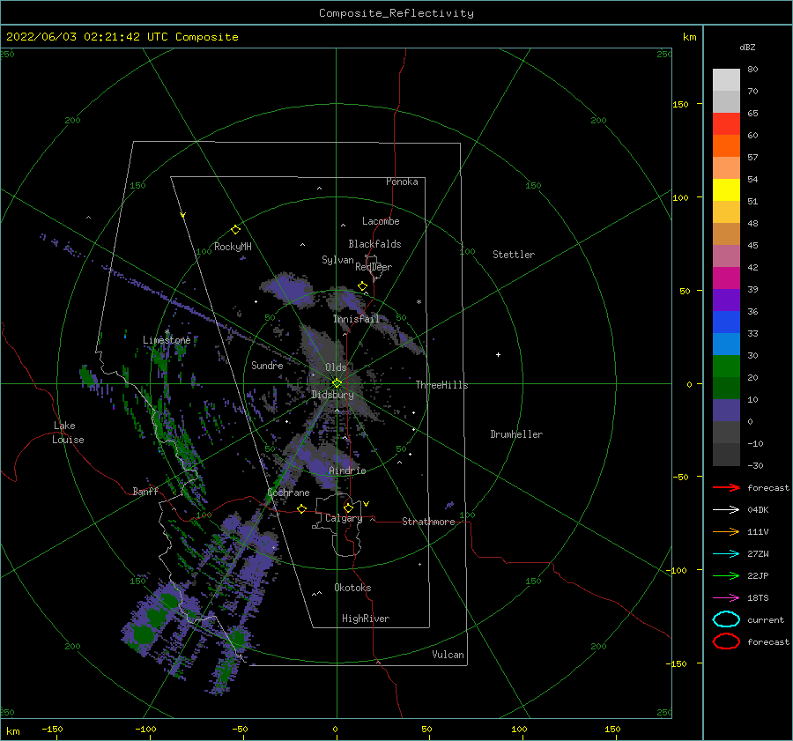Pick the pink 45 dBZ swatch

[726, 256]
